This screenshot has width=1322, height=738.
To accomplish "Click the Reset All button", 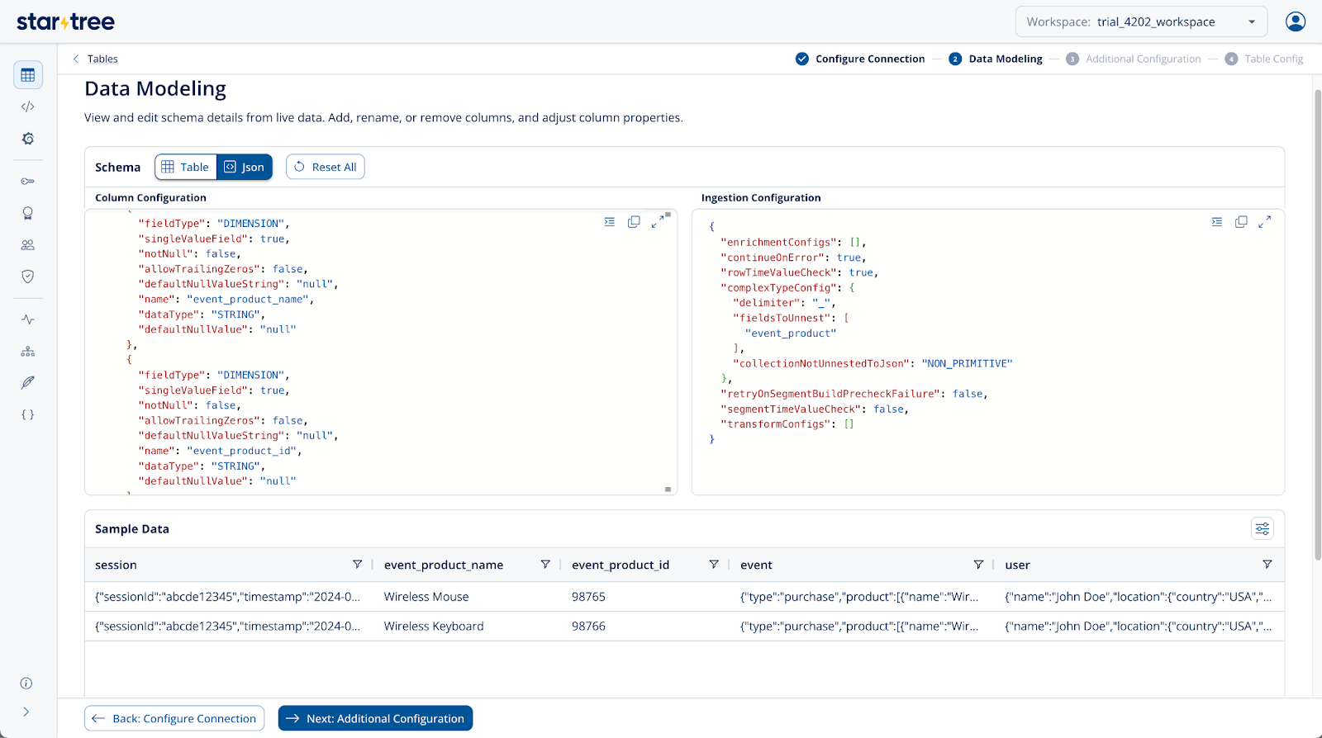I will pyautogui.click(x=326, y=167).
